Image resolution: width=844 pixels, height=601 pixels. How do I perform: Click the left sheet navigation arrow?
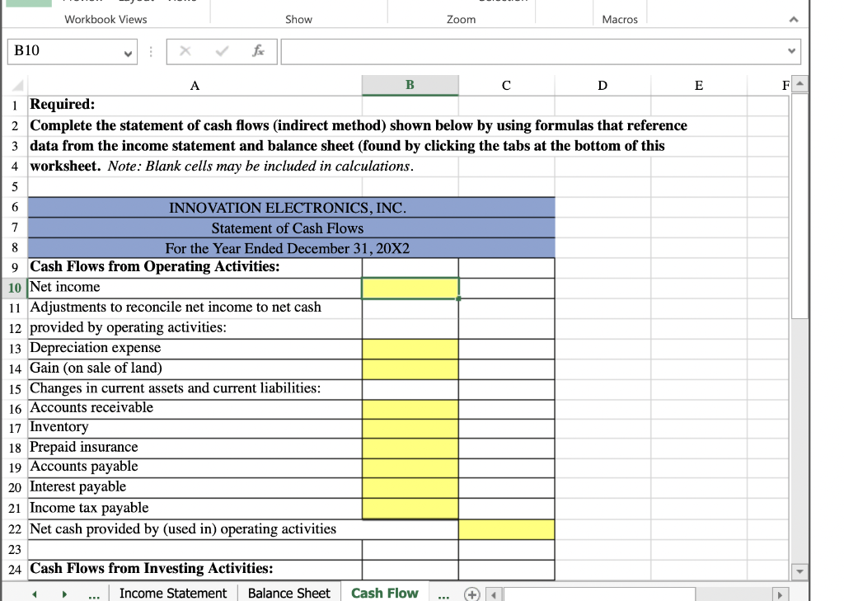coord(34,593)
